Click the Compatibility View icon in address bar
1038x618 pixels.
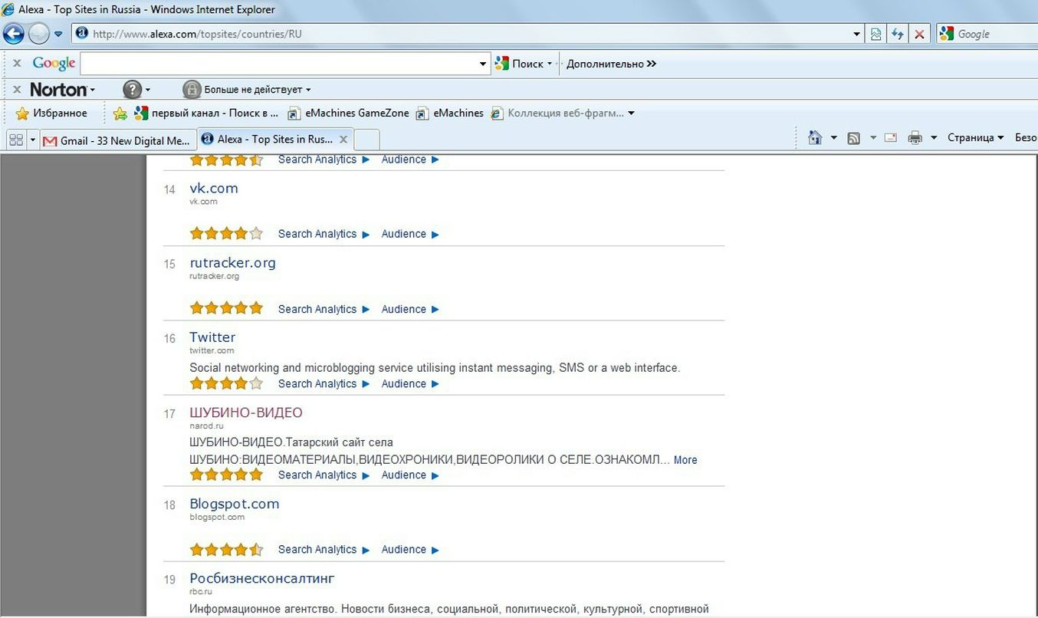tap(876, 34)
